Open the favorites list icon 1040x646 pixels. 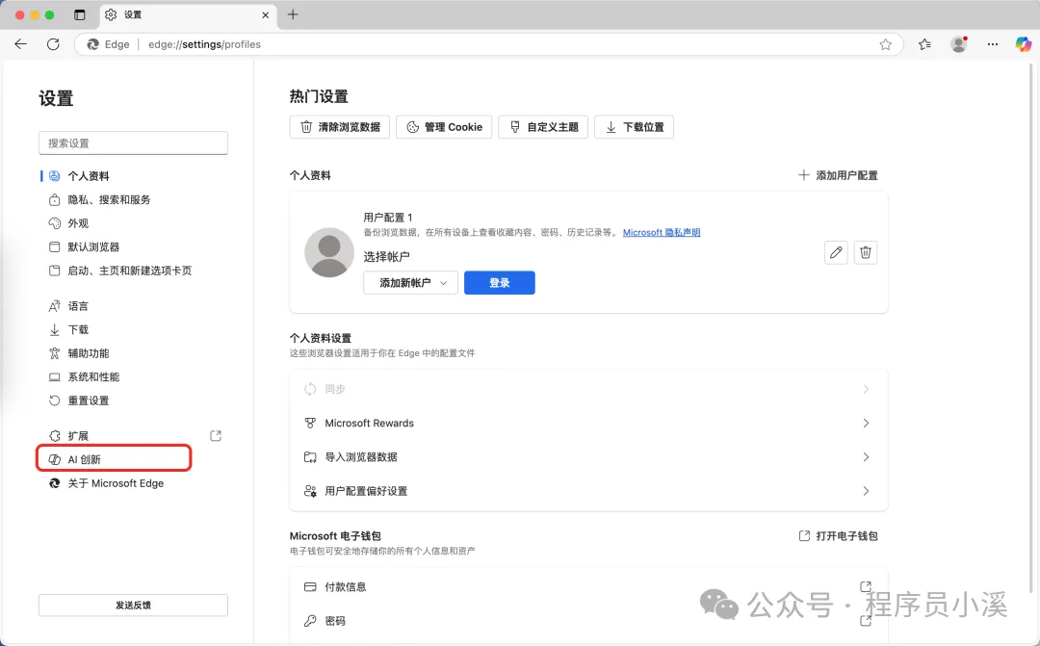(x=924, y=44)
